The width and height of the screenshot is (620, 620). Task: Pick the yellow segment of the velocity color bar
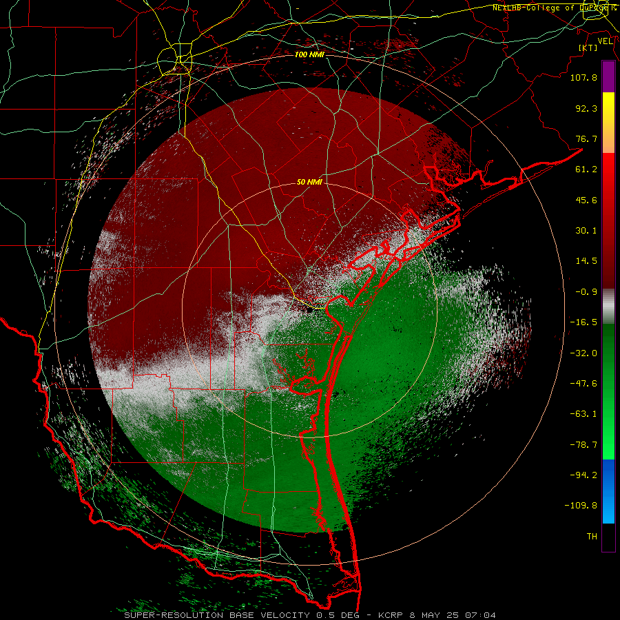coord(608,123)
